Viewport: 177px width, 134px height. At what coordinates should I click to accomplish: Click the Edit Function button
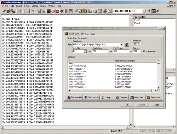click(x=92, y=98)
